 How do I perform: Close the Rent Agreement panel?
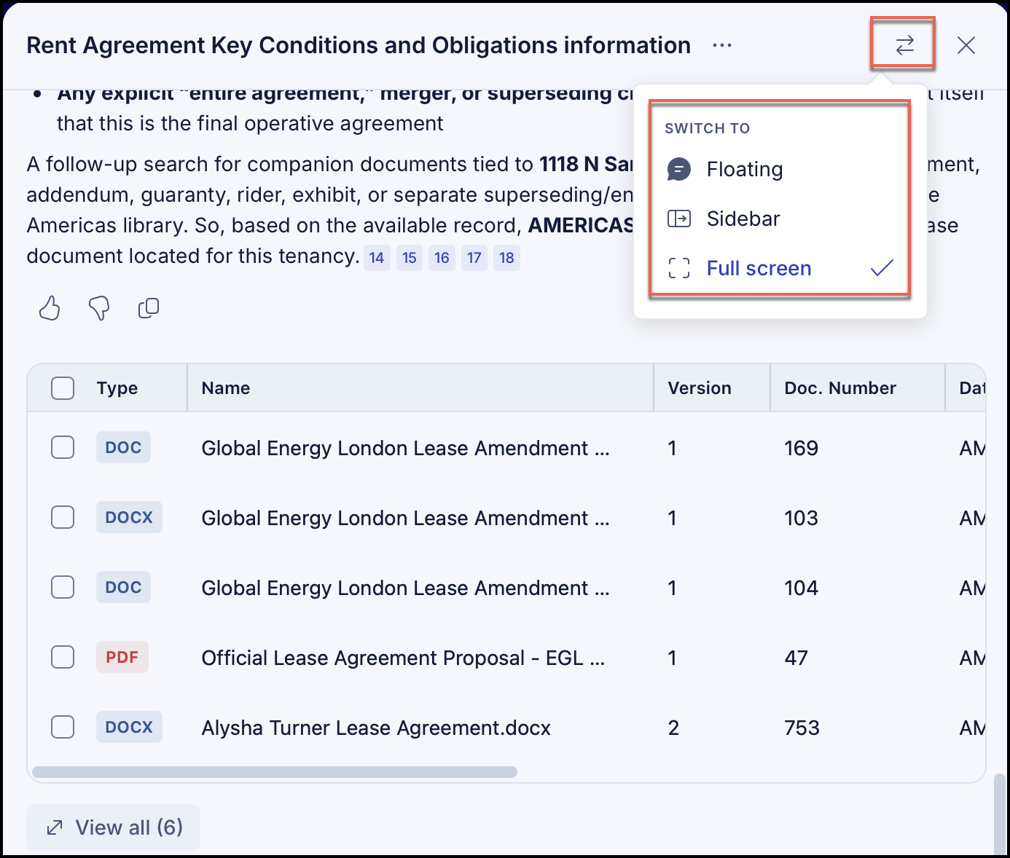click(x=966, y=45)
